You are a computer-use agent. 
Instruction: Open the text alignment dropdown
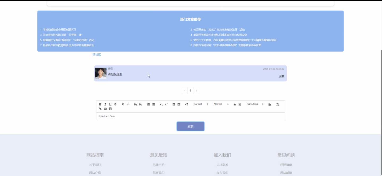point(270,104)
